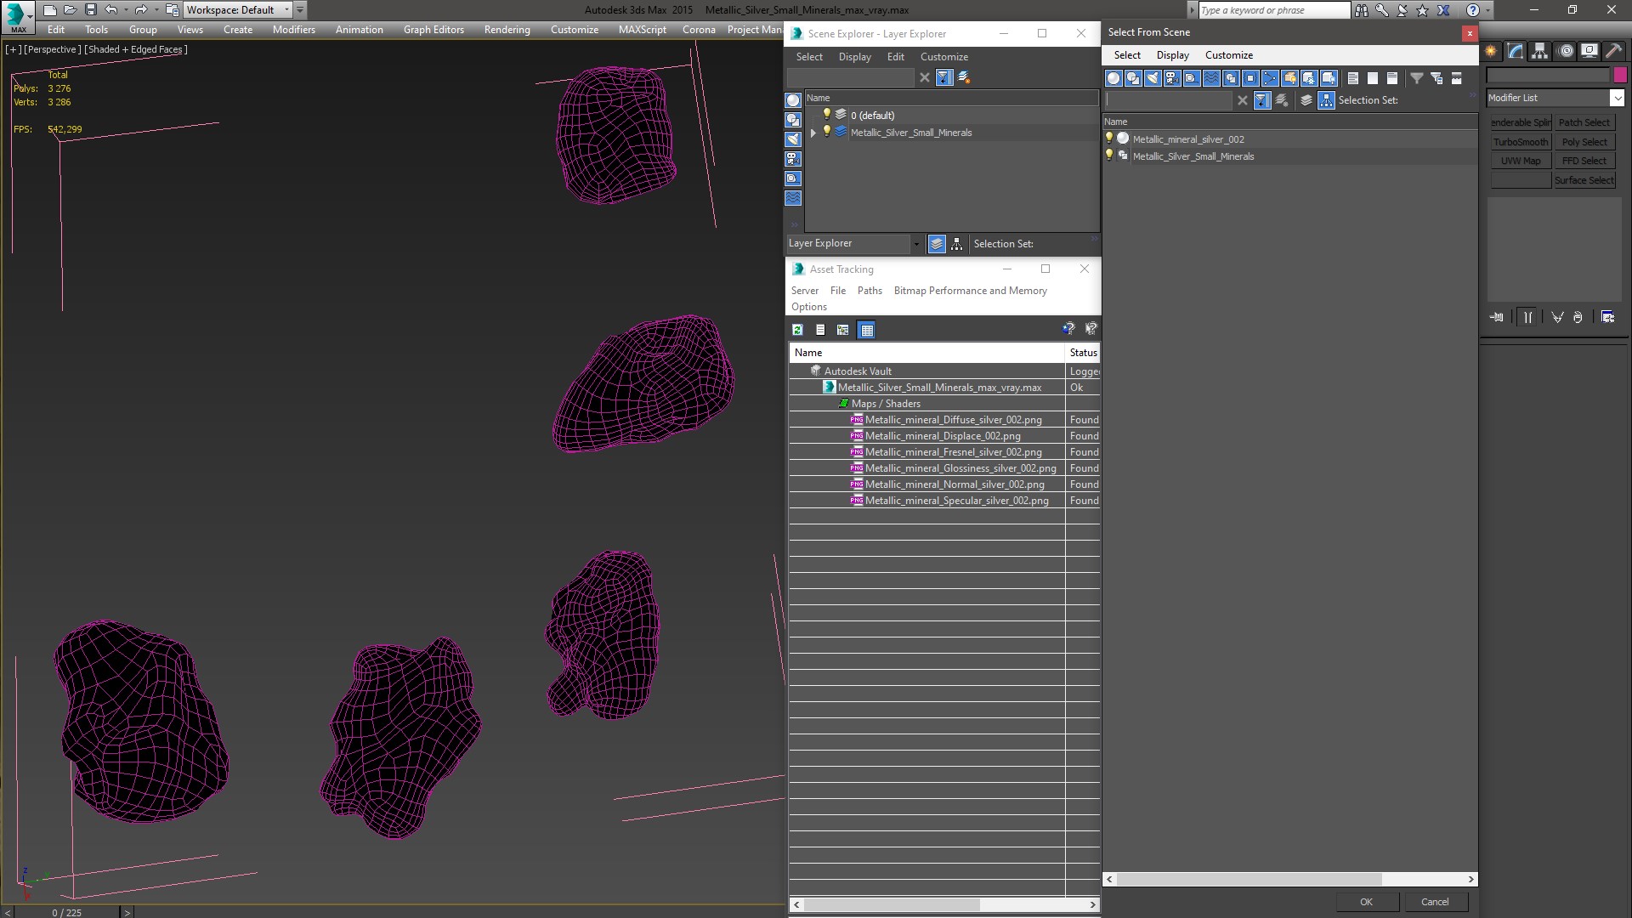
Task: Click the Poly Select modifier button
Action: [x=1584, y=142]
